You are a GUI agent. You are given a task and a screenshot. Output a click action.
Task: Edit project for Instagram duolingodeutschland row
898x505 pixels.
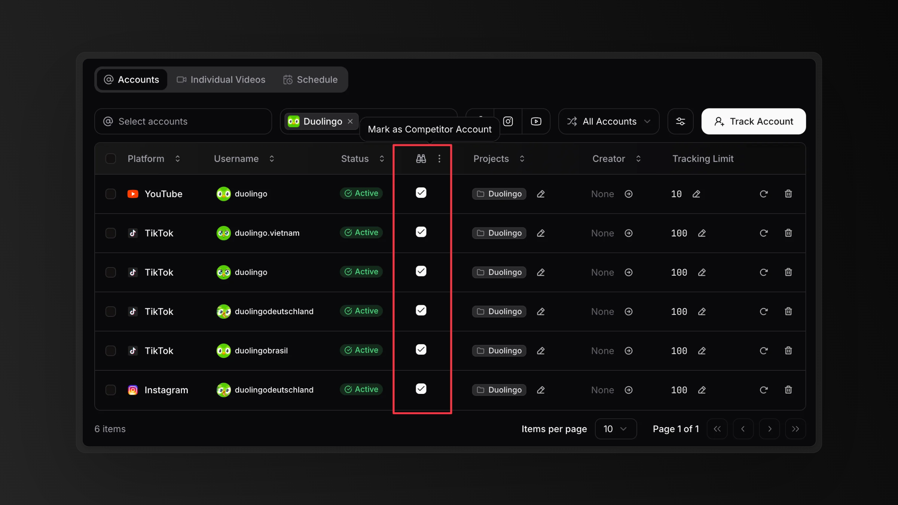pyautogui.click(x=541, y=390)
